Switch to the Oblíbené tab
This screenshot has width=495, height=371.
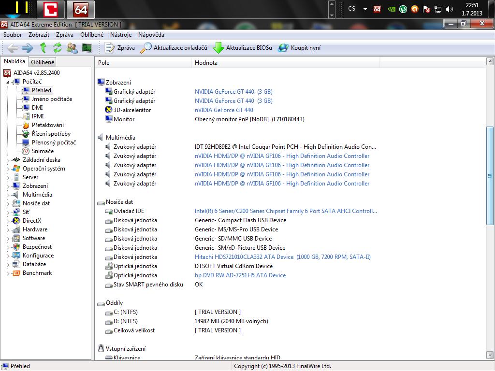point(43,62)
